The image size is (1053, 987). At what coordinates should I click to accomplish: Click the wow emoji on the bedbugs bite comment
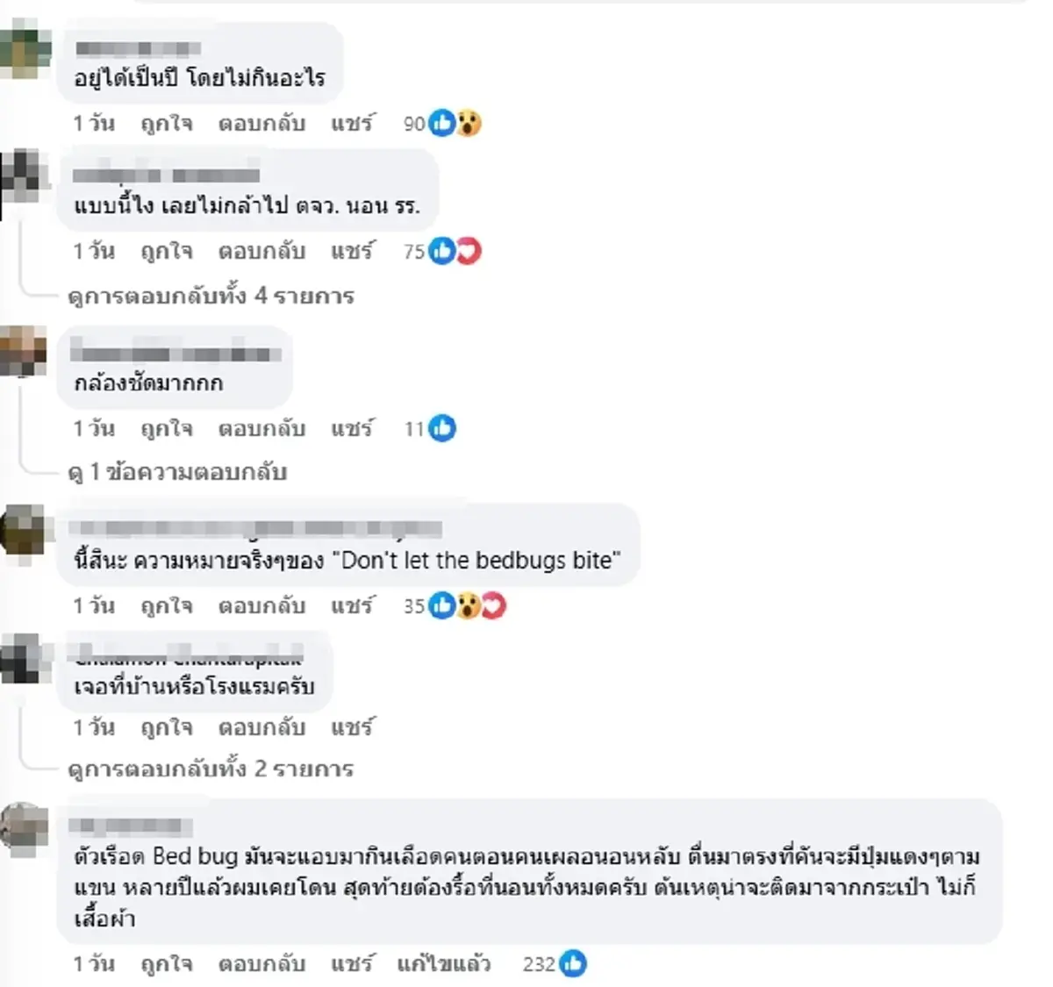click(x=466, y=605)
